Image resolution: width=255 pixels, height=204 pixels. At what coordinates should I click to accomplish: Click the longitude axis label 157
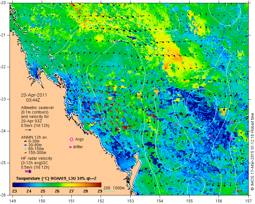(x=249, y=201)
